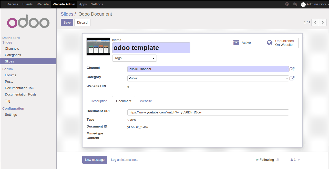
Task: Click the bell notification icon near Following
Action: coord(278,160)
